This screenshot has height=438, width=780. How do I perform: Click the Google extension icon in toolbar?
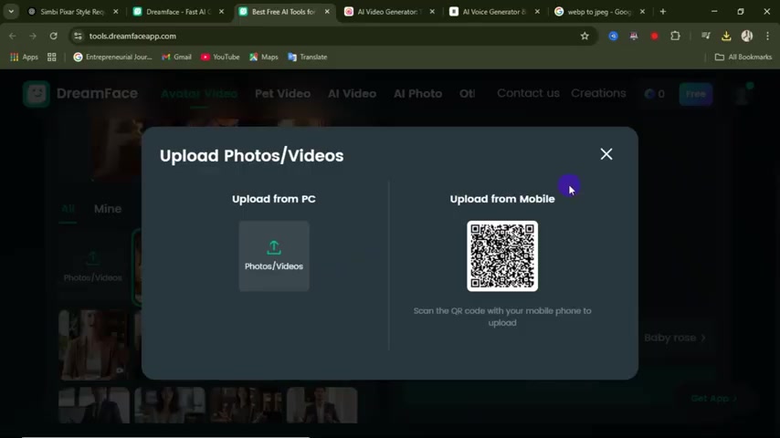coord(613,36)
